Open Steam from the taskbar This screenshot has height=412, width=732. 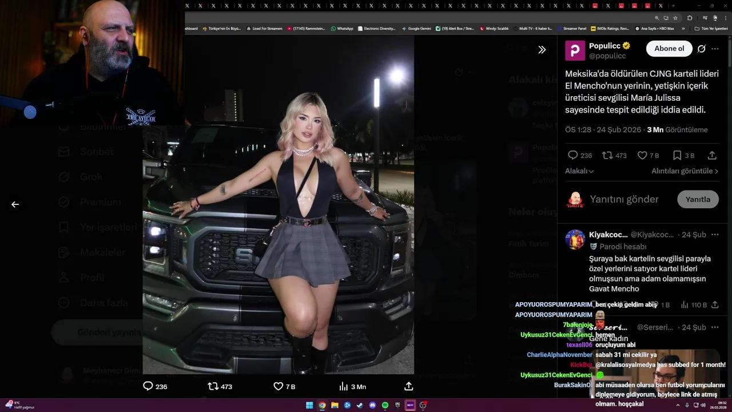(360, 405)
